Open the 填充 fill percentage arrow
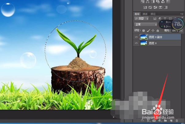185x124 pixels. point(181,31)
